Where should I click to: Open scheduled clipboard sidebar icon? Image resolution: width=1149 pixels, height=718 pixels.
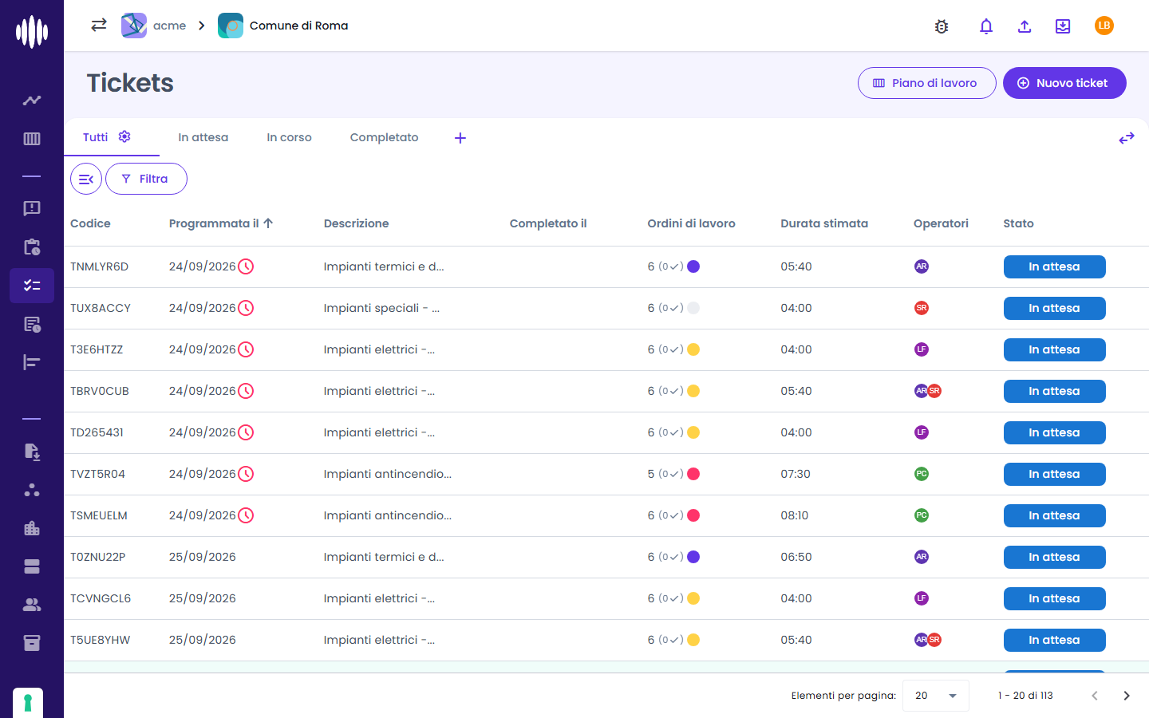pos(32,247)
